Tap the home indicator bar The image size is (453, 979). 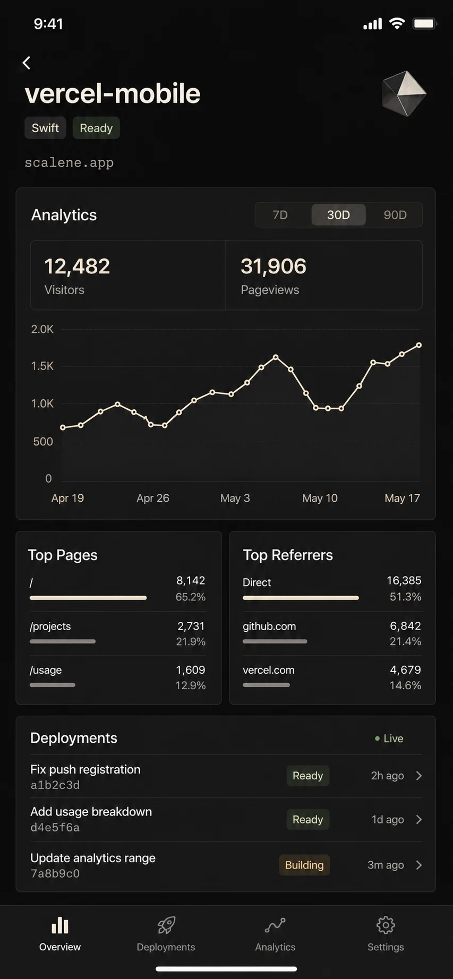click(x=226, y=969)
